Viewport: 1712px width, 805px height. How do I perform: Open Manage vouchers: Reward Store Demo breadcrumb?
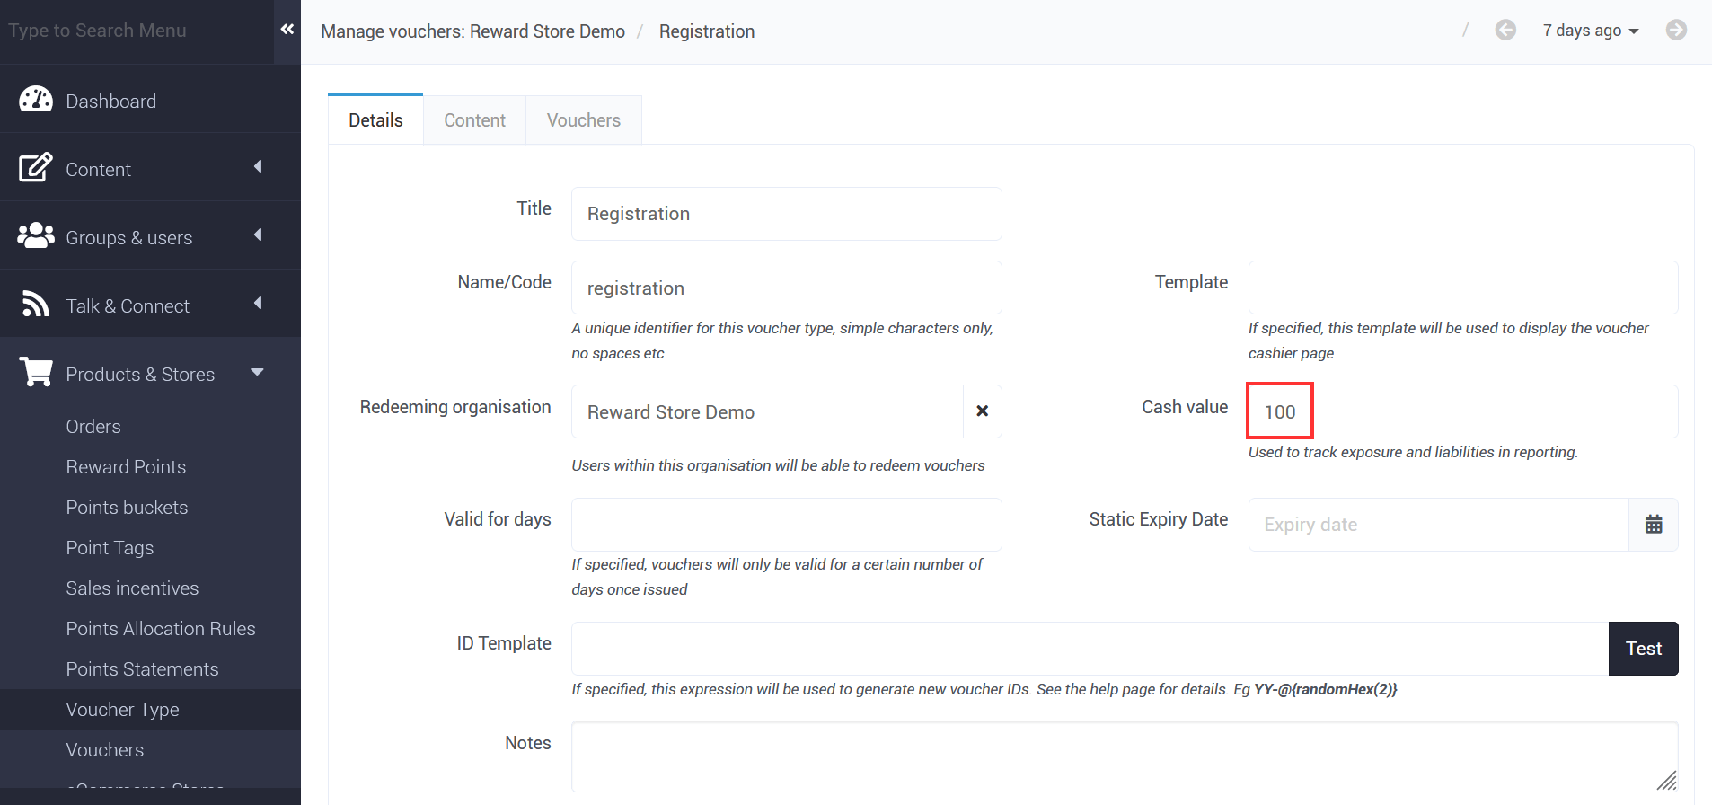tap(472, 31)
